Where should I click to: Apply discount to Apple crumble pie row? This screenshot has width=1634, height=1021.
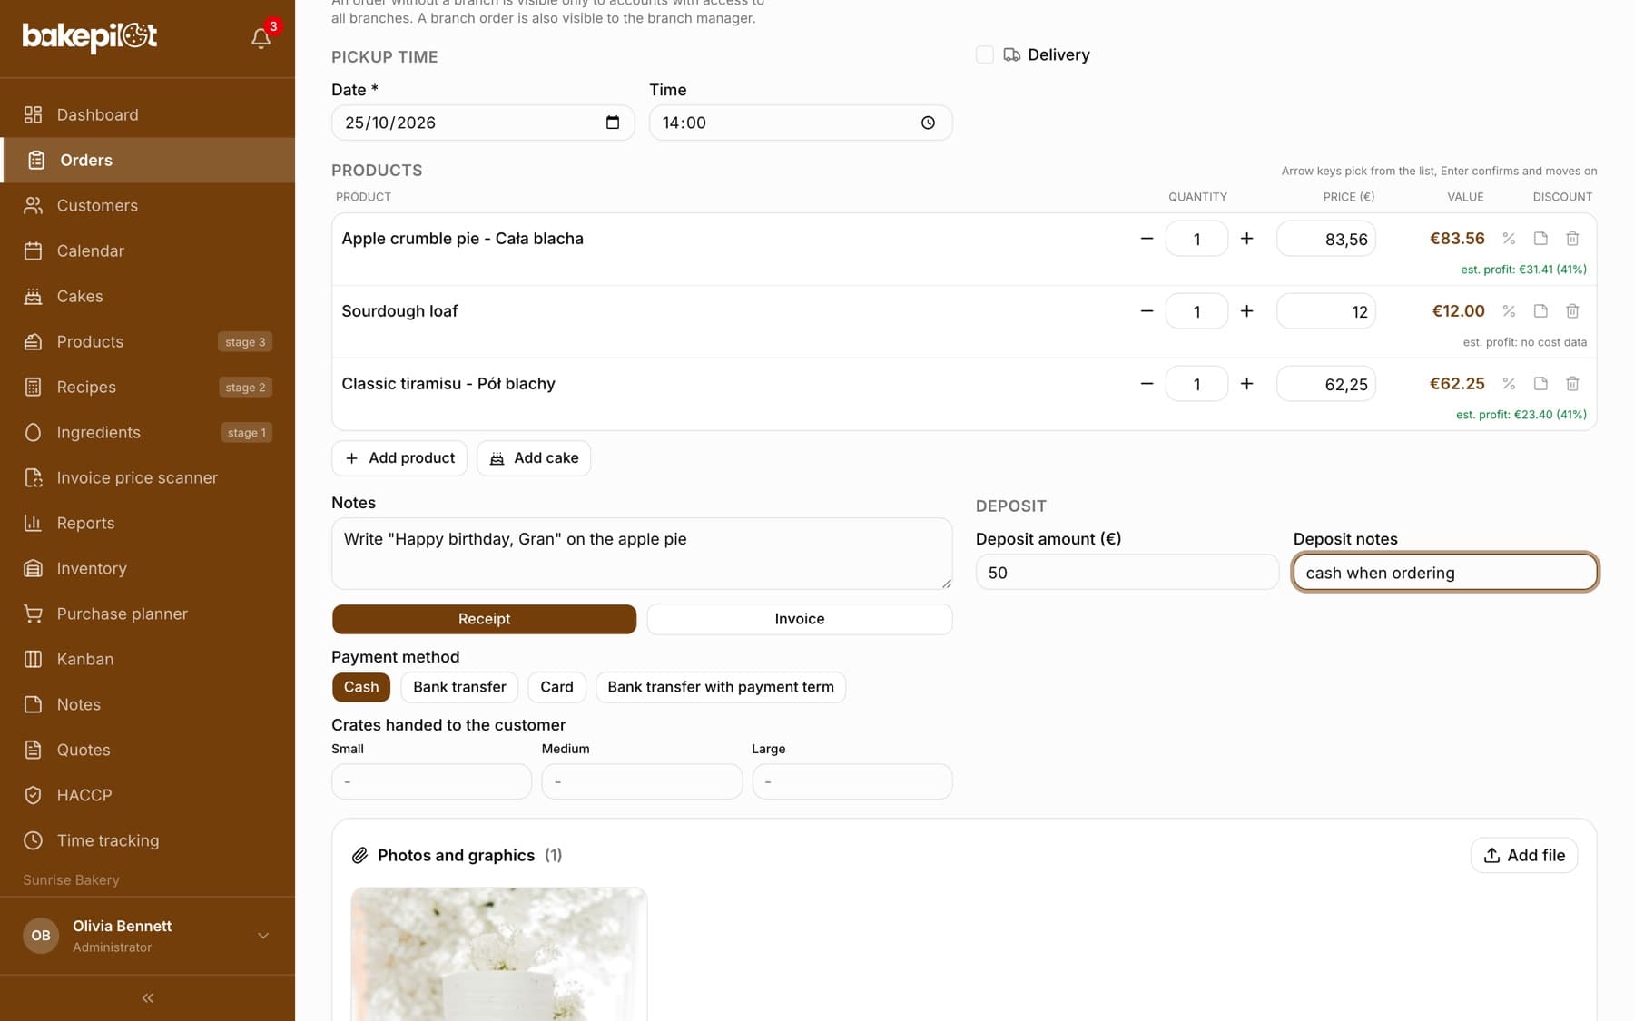pyautogui.click(x=1509, y=239)
